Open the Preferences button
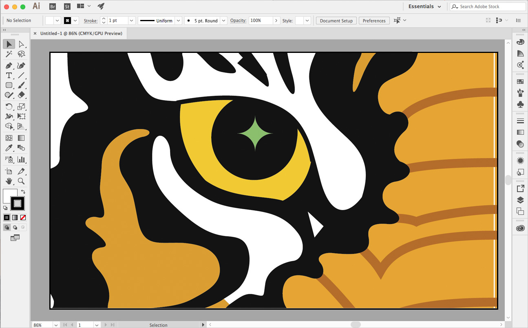 [374, 21]
